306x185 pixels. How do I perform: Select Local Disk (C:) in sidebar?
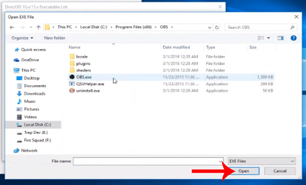(34, 125)
